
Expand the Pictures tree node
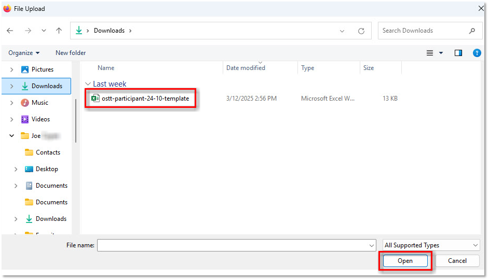pos(12,69)
